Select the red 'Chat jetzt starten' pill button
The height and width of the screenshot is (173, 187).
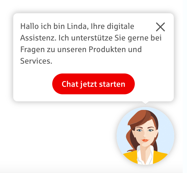point(93,84)
